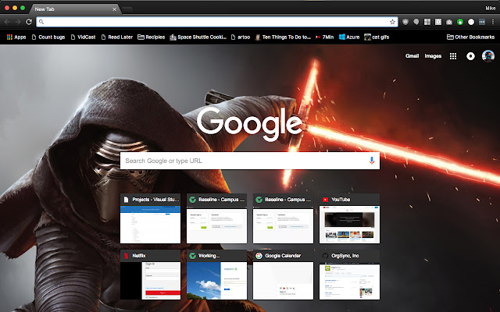Reload the current page

[29, 22]
